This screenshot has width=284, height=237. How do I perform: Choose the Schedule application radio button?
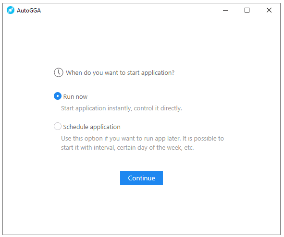[58, 126]
